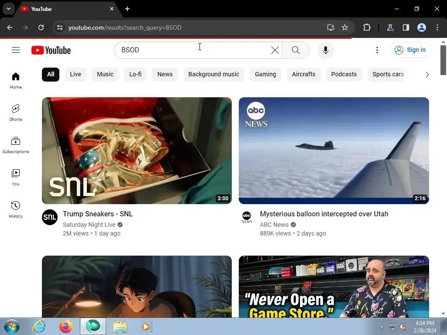Select the Music filter chip
This screenshot has width=447, height=335.
(x=105, y=75)
